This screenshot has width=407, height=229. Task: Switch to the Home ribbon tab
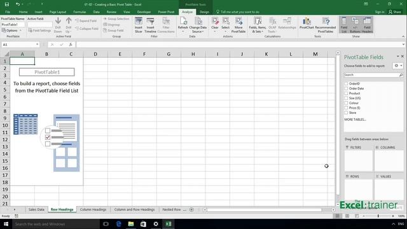click(23, 12)
